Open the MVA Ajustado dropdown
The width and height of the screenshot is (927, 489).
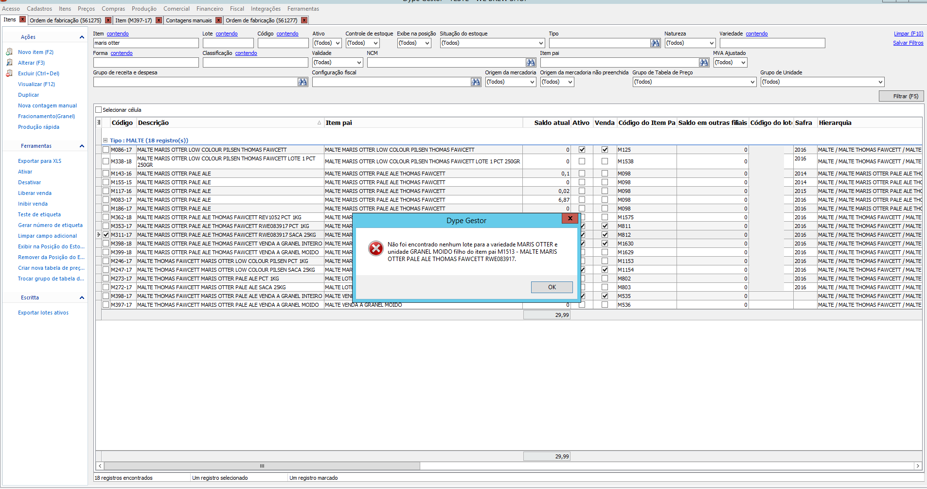coord(743,63)
